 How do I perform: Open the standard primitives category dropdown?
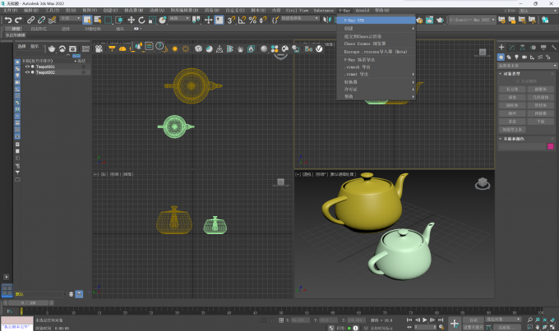(527, 66)
